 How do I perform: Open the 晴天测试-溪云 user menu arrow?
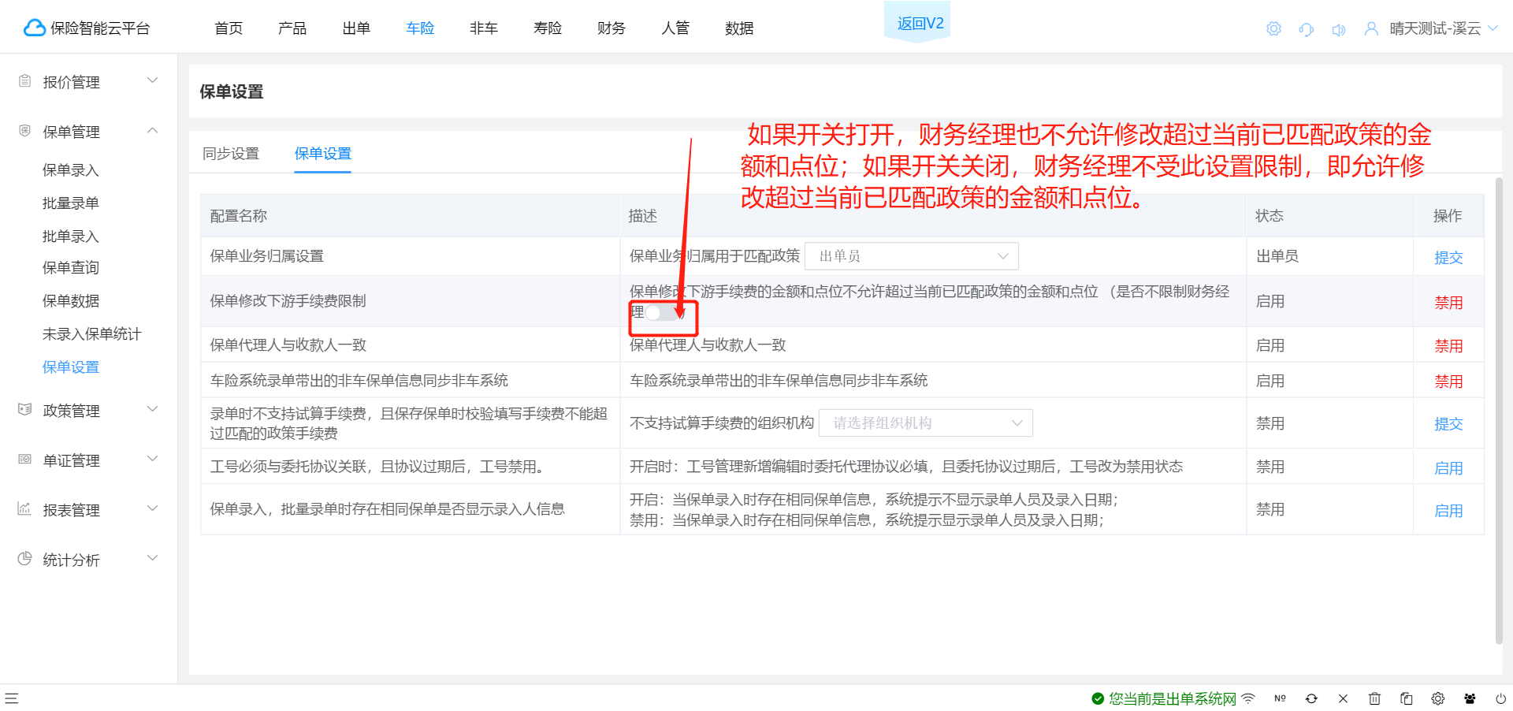pyautogui.click(x=1493, y=28)
